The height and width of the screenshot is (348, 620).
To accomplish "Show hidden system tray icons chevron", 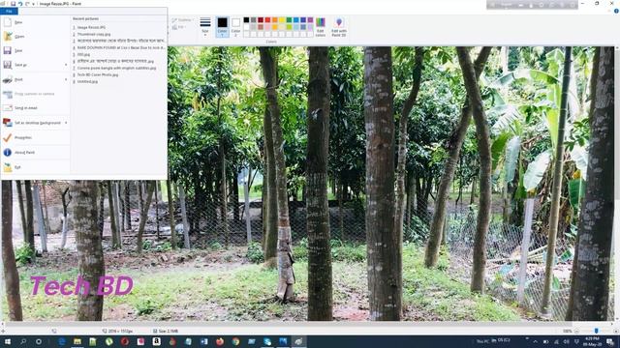I will click(536, 341).
